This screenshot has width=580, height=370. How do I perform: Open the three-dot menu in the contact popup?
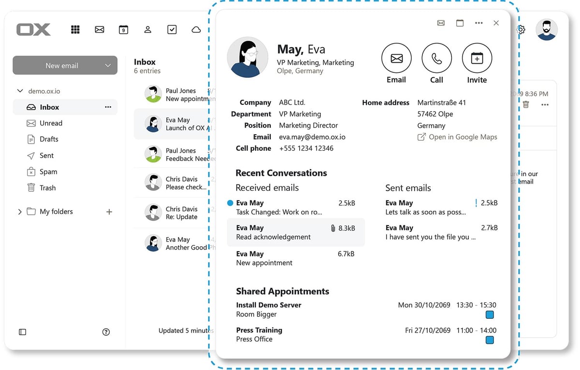point(478,23)
